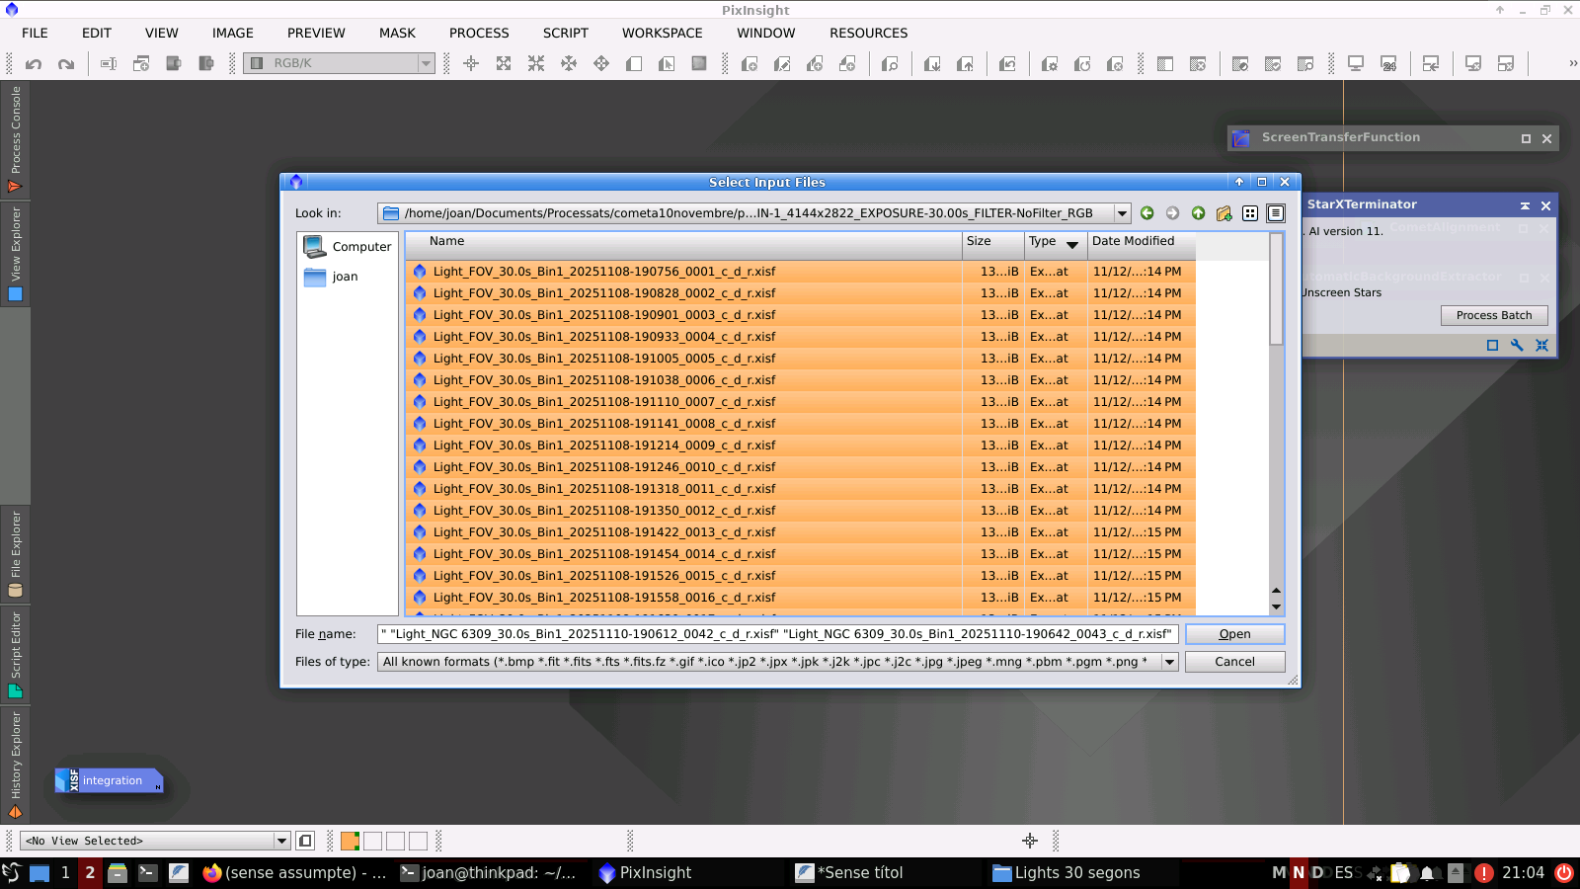Click the green Back arrow in file dialog
Viewport: 1580px width, 889px height.
1146,213
